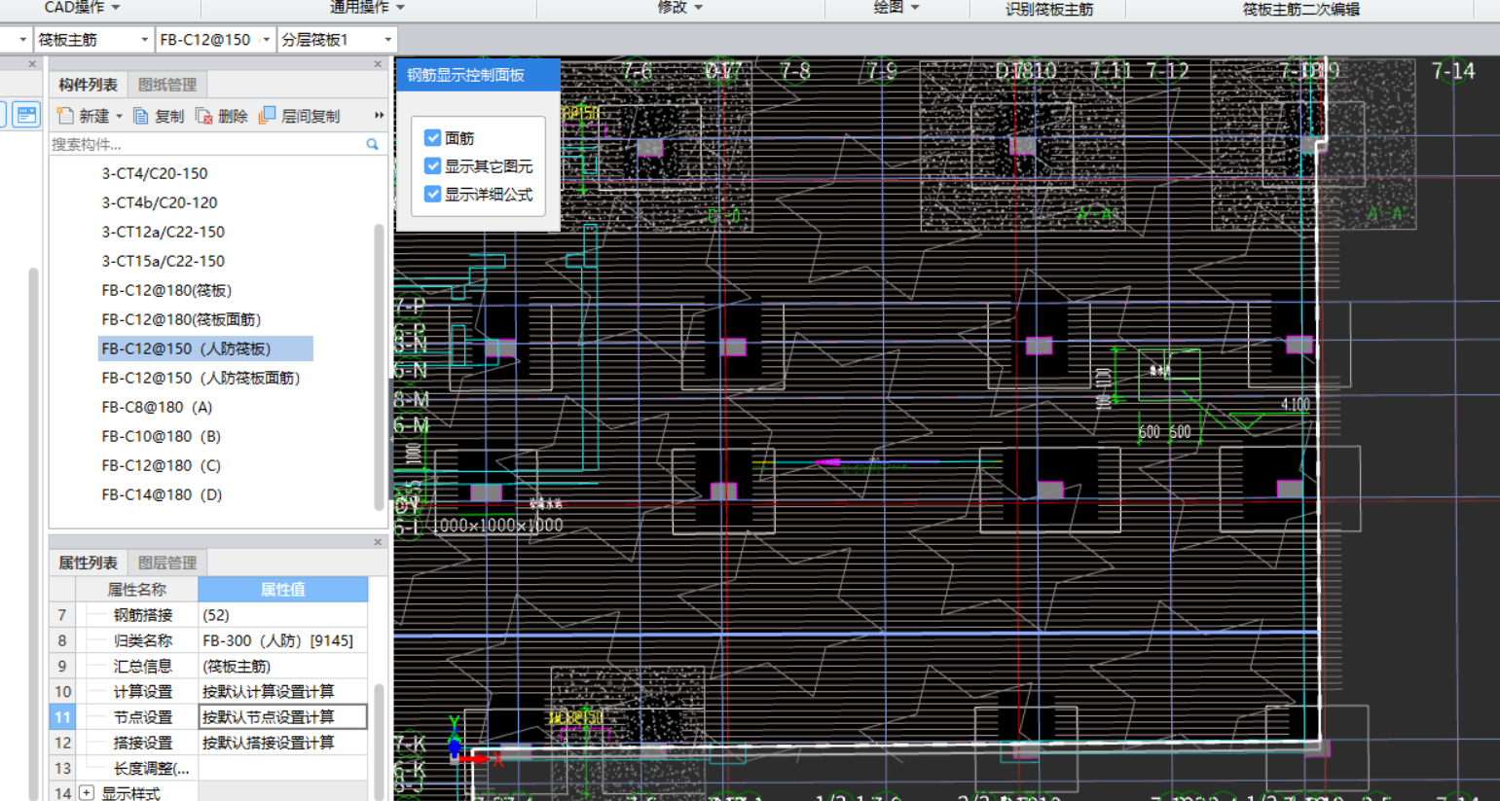Image resolution: width=1500 pixels, height=801 pixels.
Task: Click the 层间复制 inter-floor copy icon
Action: point(267,116)
